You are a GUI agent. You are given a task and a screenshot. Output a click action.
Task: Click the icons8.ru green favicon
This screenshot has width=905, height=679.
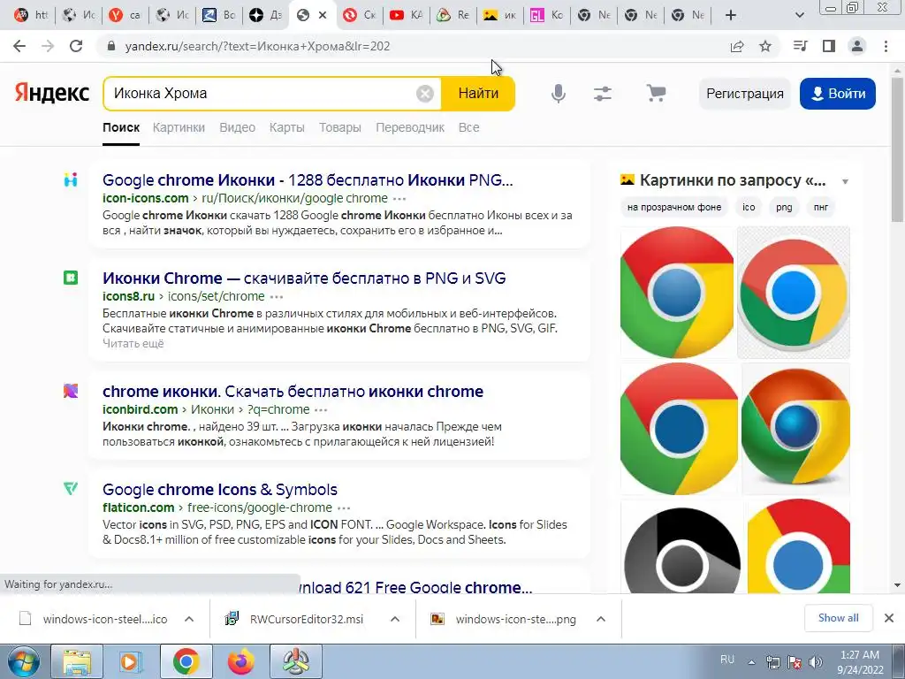71,278
